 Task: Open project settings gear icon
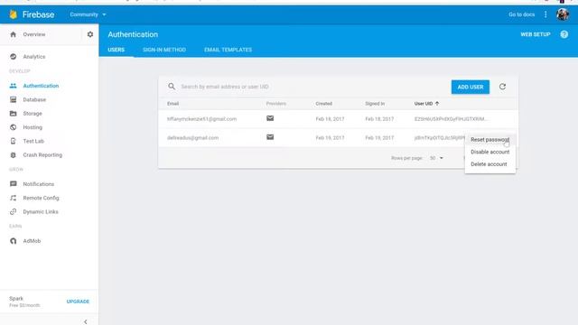[x=90, y=34]
